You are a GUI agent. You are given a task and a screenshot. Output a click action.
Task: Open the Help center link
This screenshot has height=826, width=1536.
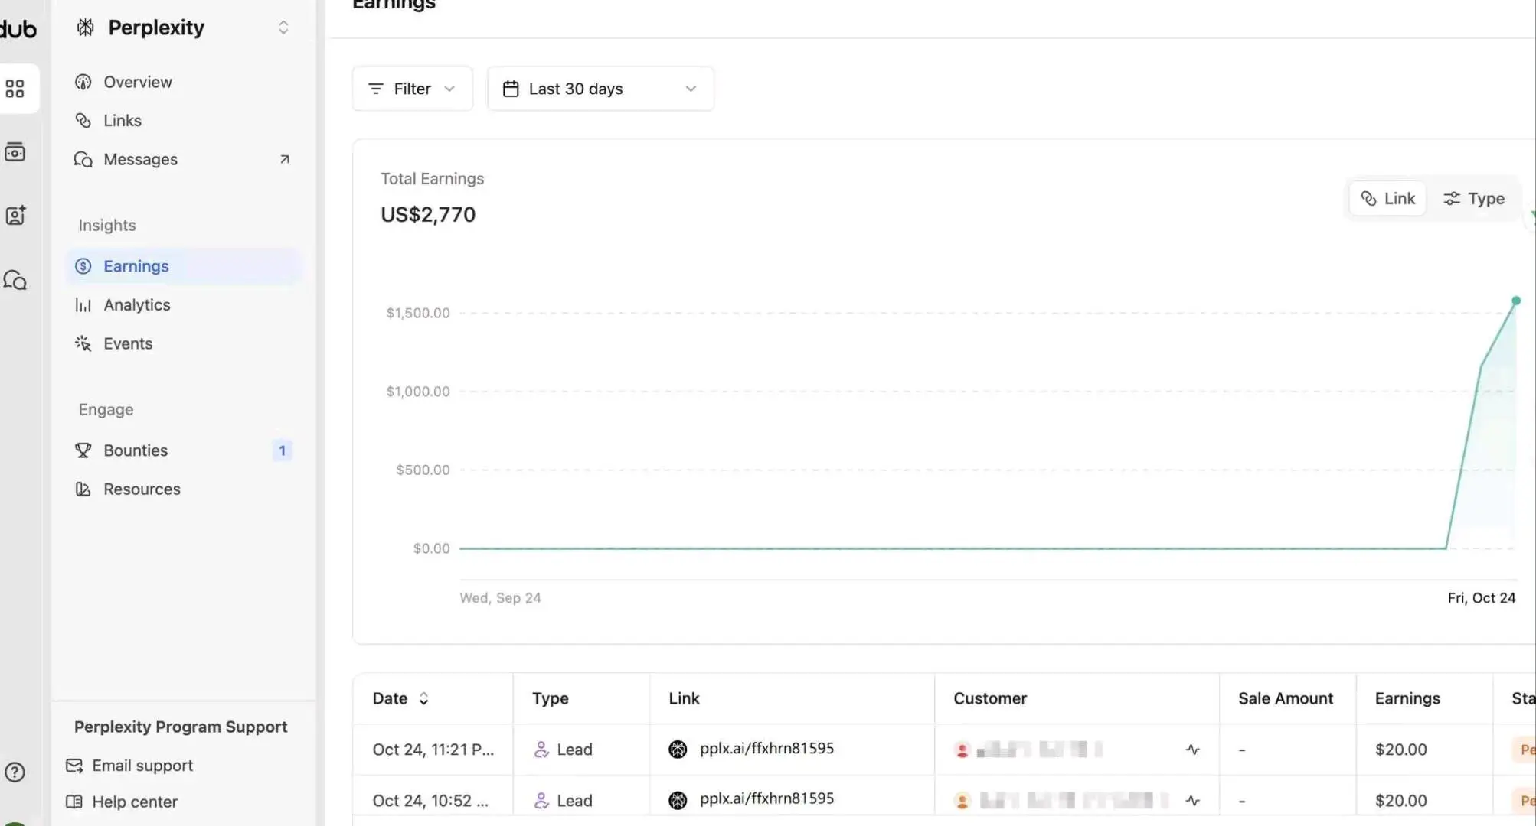134,802
